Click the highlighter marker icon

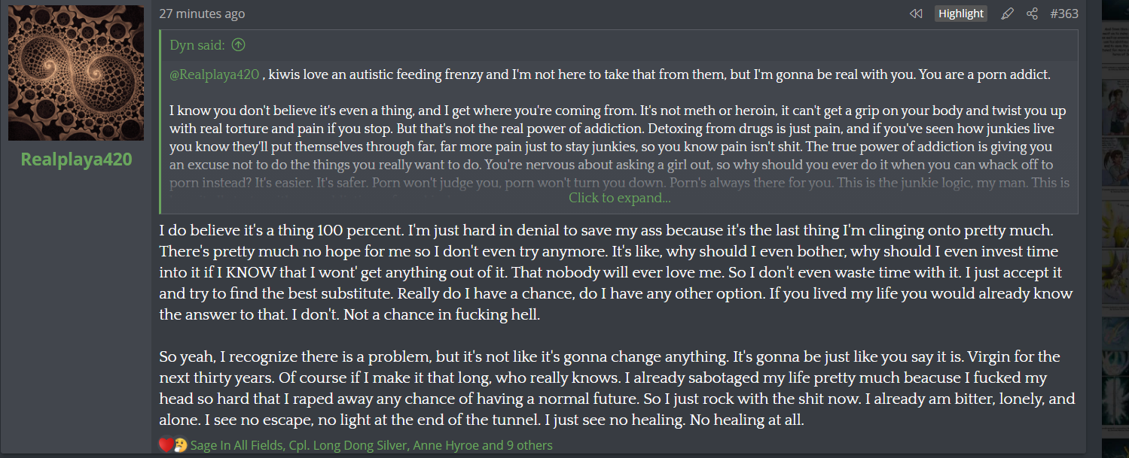(1008, 14)
